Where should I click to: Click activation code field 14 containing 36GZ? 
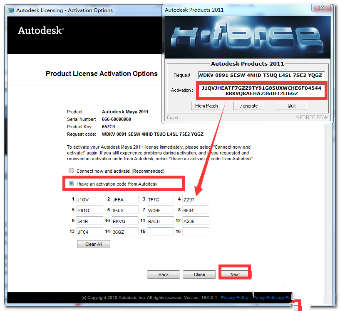pos(125,232)
